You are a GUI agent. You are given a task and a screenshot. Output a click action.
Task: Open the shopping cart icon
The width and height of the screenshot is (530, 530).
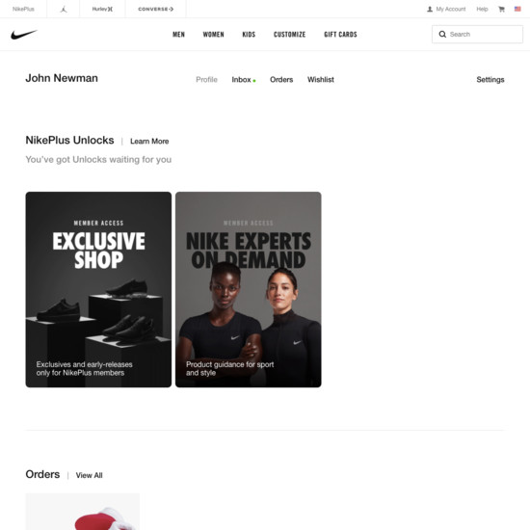pos(501,9)
